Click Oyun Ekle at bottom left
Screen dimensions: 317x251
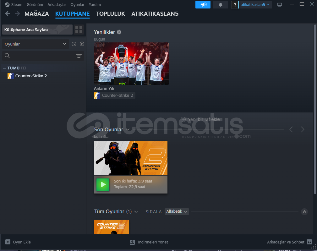[18, 242]
